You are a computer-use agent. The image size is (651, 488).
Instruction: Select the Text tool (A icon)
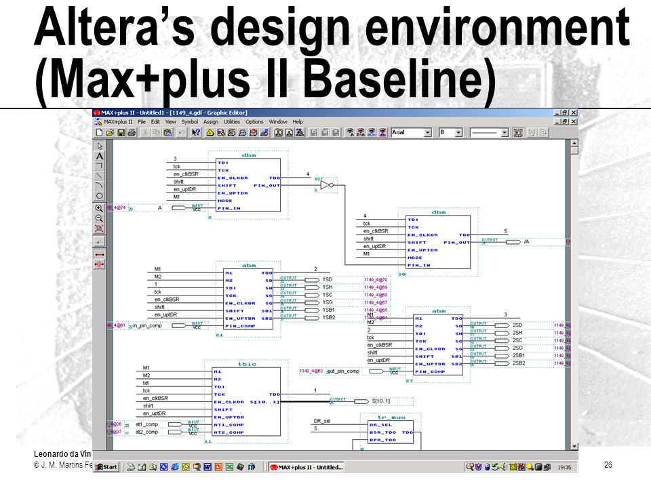[x=99, y=156]
